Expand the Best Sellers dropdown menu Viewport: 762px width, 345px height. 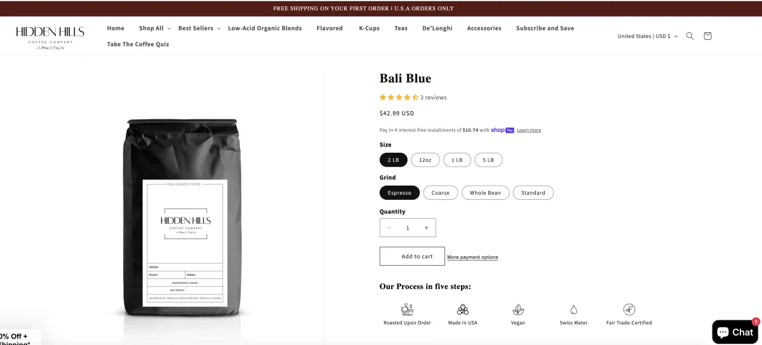199,28
